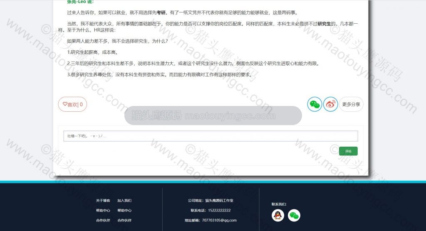This screenshot has height=231, width=426.
Task: Click the 联系我们 footer heading
Action: click(279, 204)
